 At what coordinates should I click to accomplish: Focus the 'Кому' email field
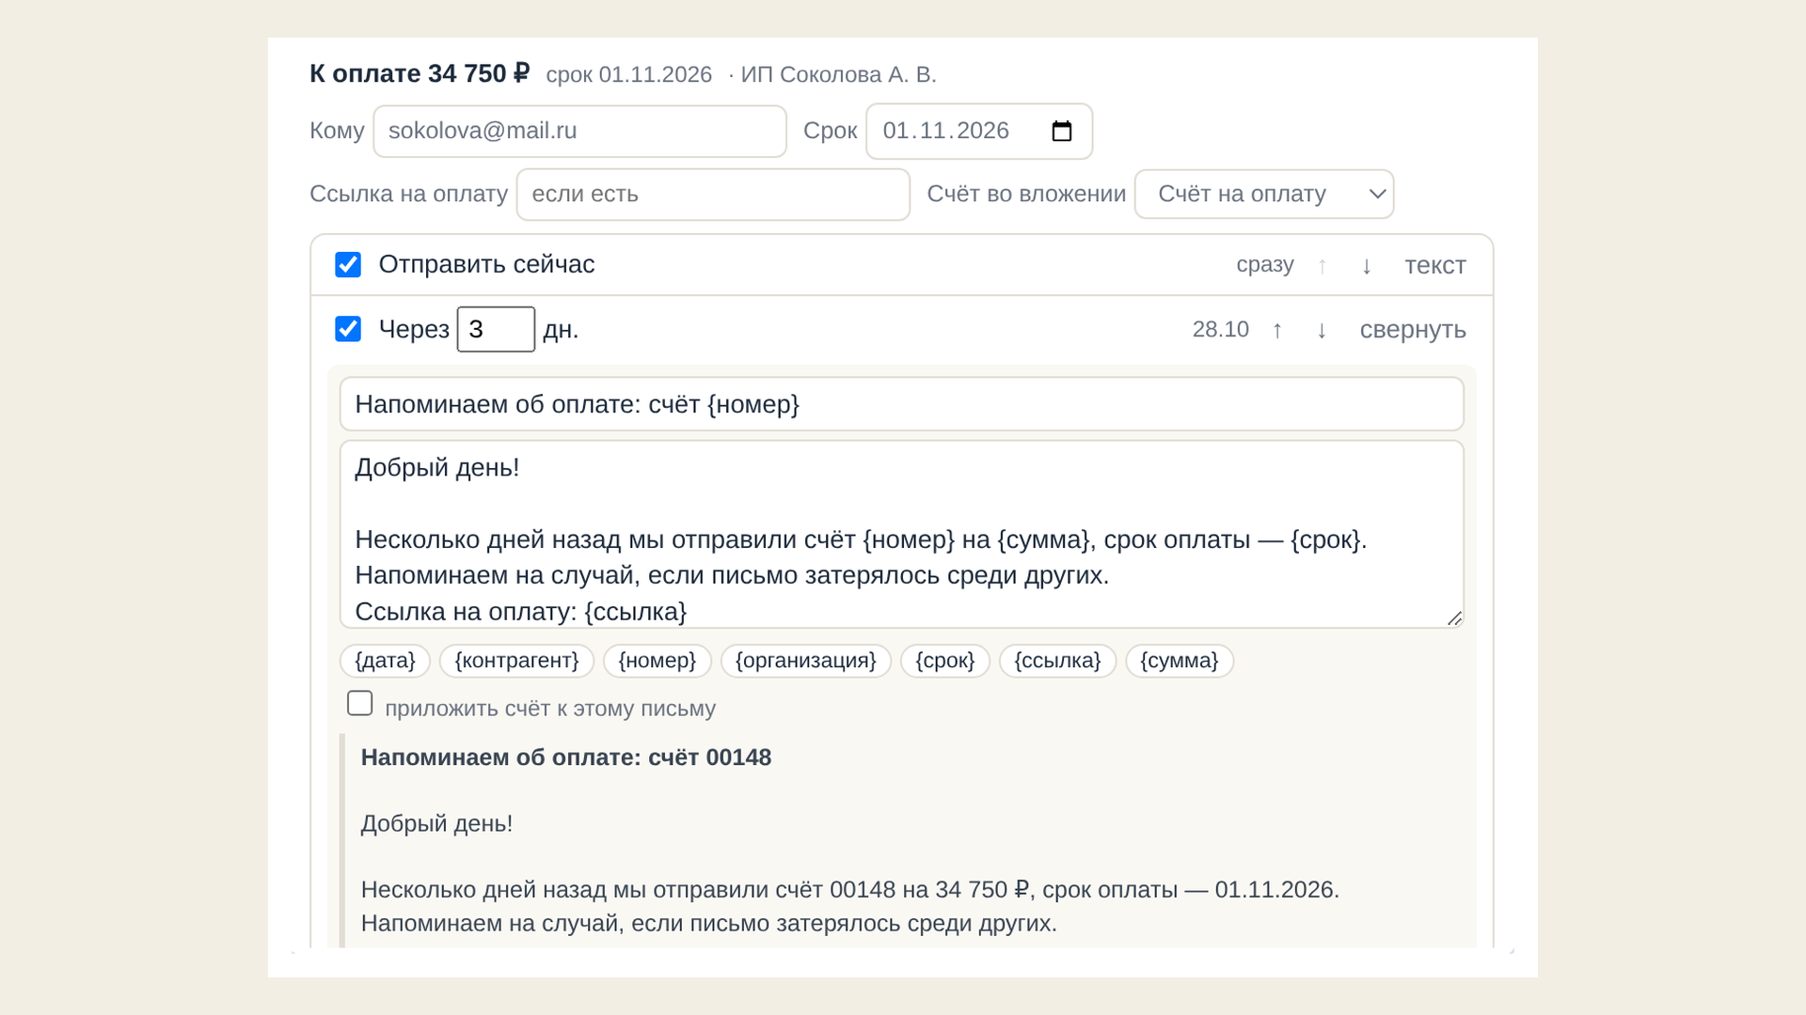[x=579, y=131]
